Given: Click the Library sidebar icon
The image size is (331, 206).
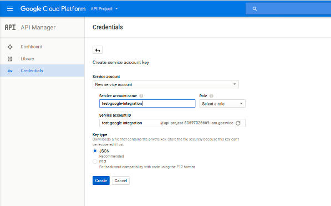Looking at the screenshot, I should pyautogui.click(x=10, y=59).
